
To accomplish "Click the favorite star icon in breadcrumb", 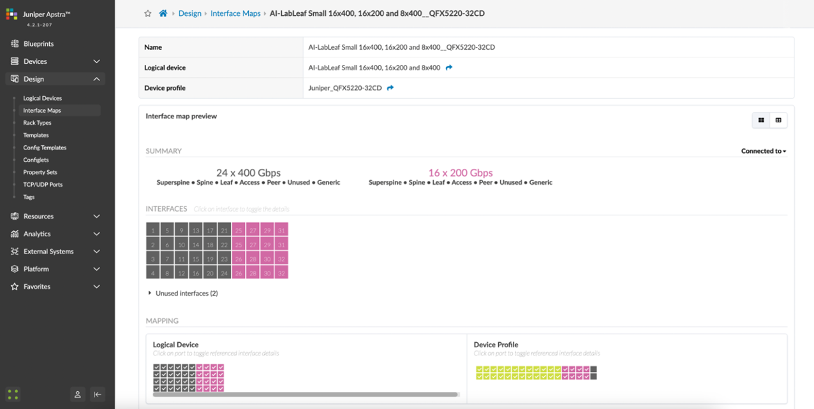I will click(x=148, y=13).
